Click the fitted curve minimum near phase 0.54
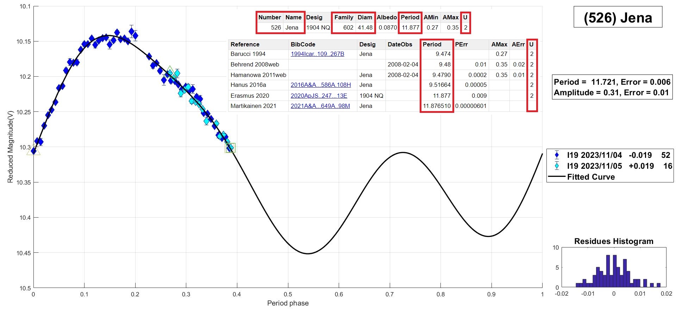 (308, 253)
